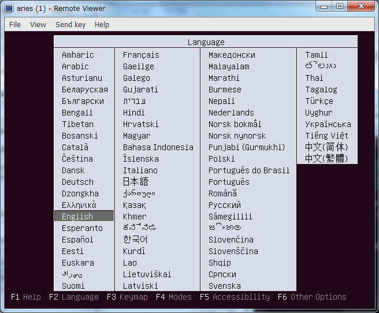This screenshot has width=379, height=313.
Task: Select Français language
Action: 141,55
